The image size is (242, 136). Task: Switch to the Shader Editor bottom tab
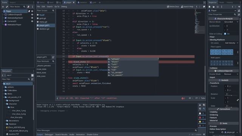point(92,134)
